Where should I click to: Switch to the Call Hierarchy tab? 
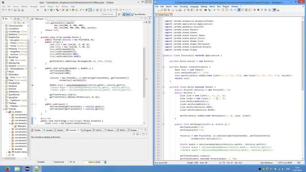98,130
